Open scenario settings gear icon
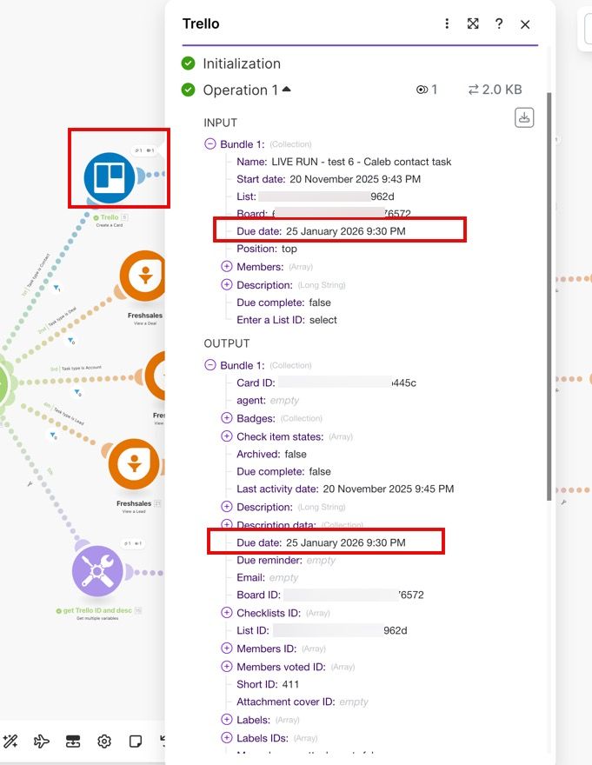The image size is (592, 765). coord(104,742)
